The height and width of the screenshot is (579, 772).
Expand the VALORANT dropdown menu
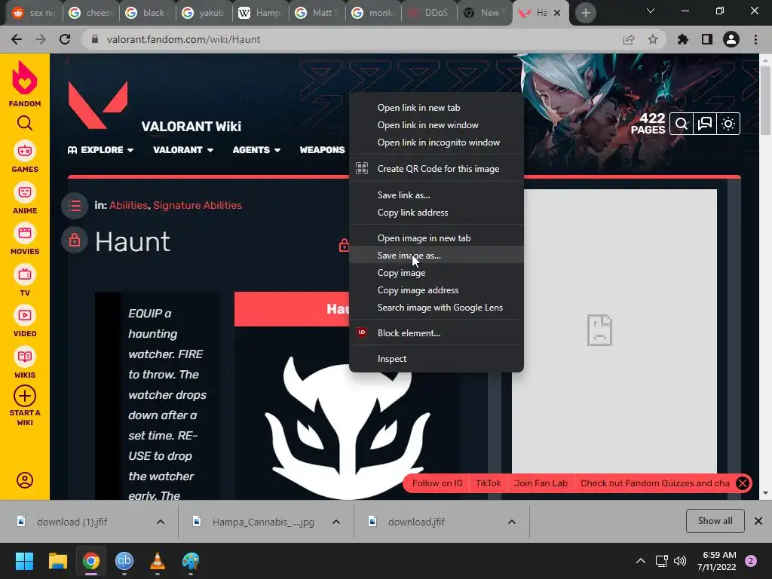click(x=183, y=150)
